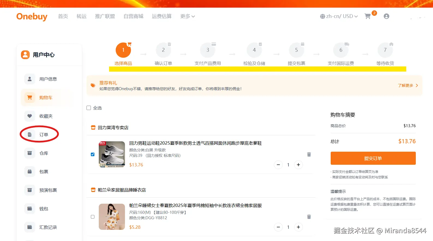Increase quantity of 帕兰朵睡裙 with plus

click(298, 227)
